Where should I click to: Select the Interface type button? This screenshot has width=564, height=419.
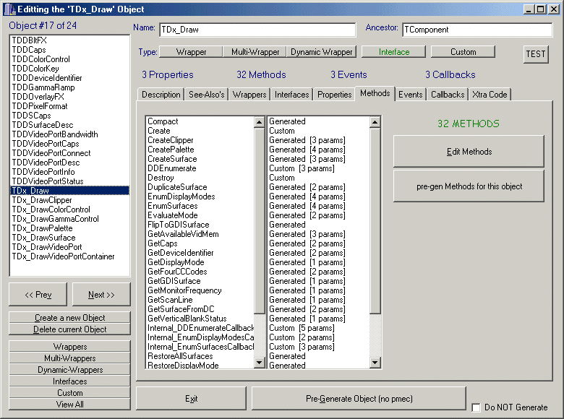click(393, 52)
